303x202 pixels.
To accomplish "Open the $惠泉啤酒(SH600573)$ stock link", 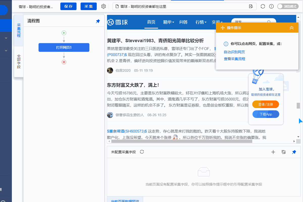I will coord(127,131).
